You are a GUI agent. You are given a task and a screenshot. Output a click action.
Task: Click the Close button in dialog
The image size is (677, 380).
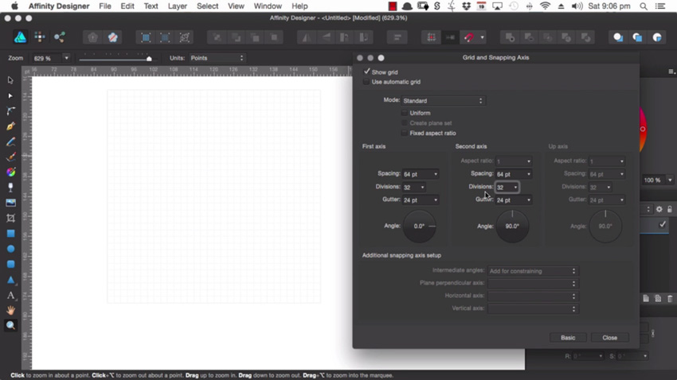point(609,338)
